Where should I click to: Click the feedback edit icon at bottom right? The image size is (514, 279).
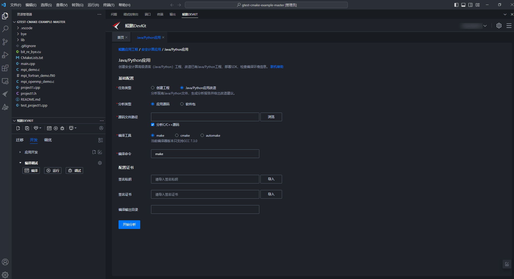507,264
